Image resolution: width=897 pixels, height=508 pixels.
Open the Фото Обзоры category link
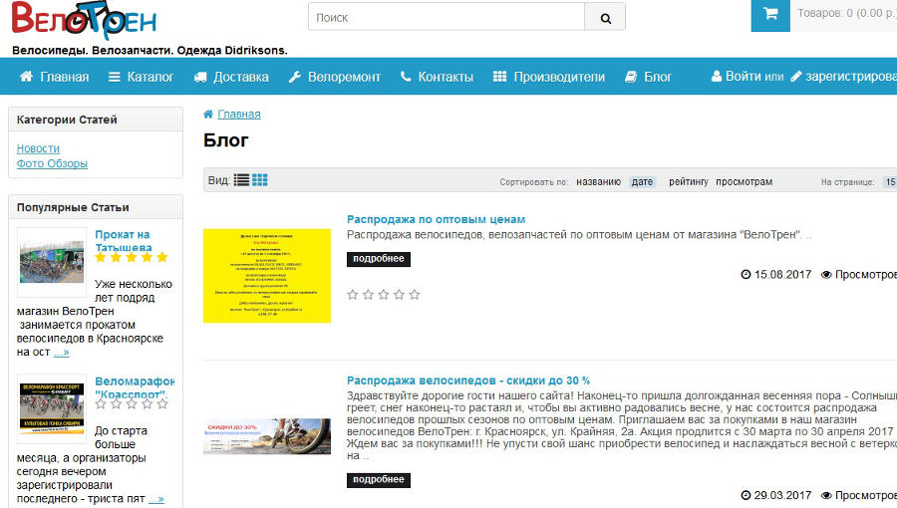coord(52,163)
